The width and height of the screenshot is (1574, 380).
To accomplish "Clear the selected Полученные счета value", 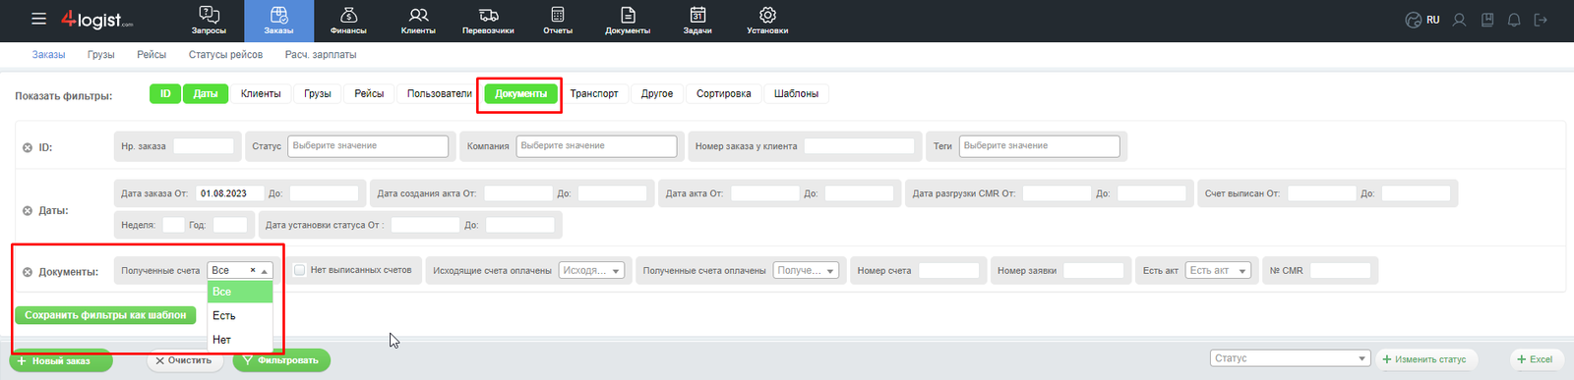I will [x=253, y=270].
